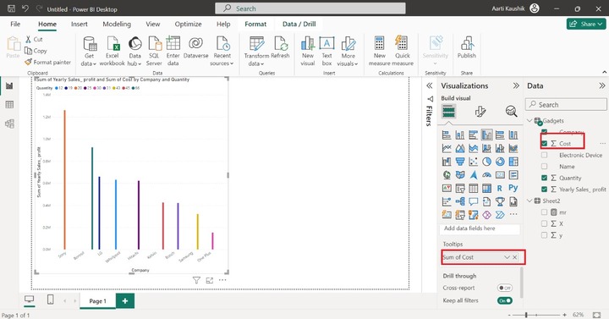Select the area chart visual
609x319 pixels.
click(460, 148)
